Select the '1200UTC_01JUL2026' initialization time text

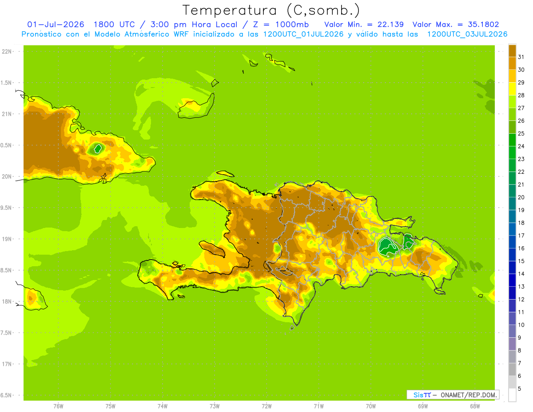tap(303, 34)
